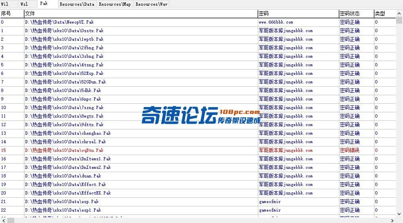Open the Resources\Map tab
The image size is (403, 223).
pyautogui.click(x=115, y=4)
